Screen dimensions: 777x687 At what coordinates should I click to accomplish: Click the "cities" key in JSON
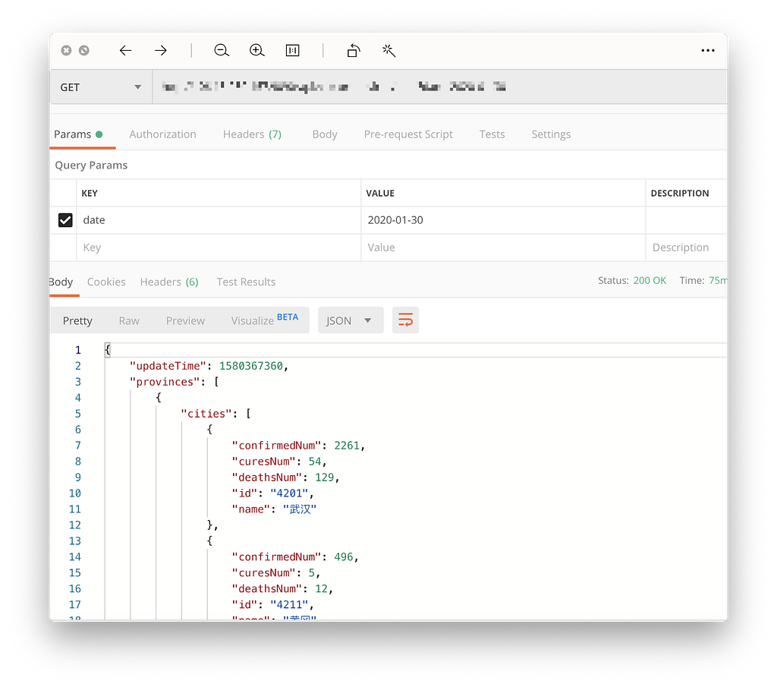click(x=206, y=414)
